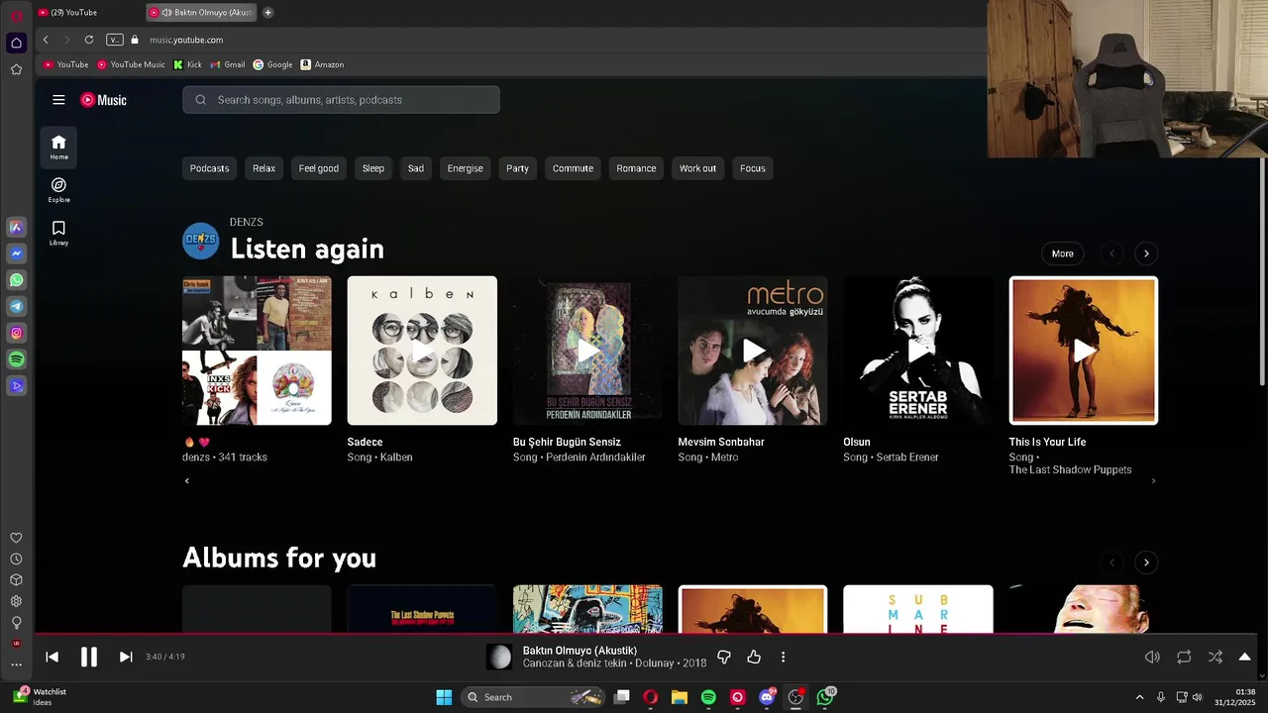
Task: Select the Sad mood chip
Action: click(416, 168)
